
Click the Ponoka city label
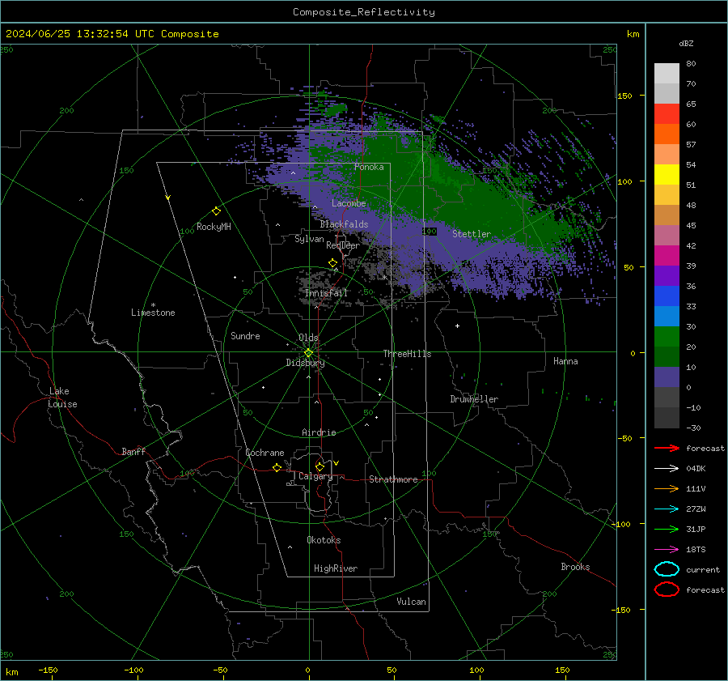[369, 167]
